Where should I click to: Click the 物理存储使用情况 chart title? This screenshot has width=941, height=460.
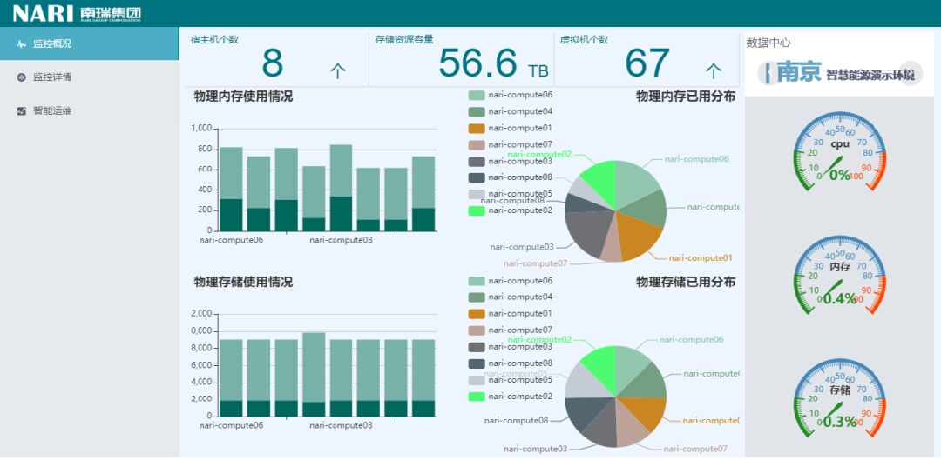pos(244,282)
